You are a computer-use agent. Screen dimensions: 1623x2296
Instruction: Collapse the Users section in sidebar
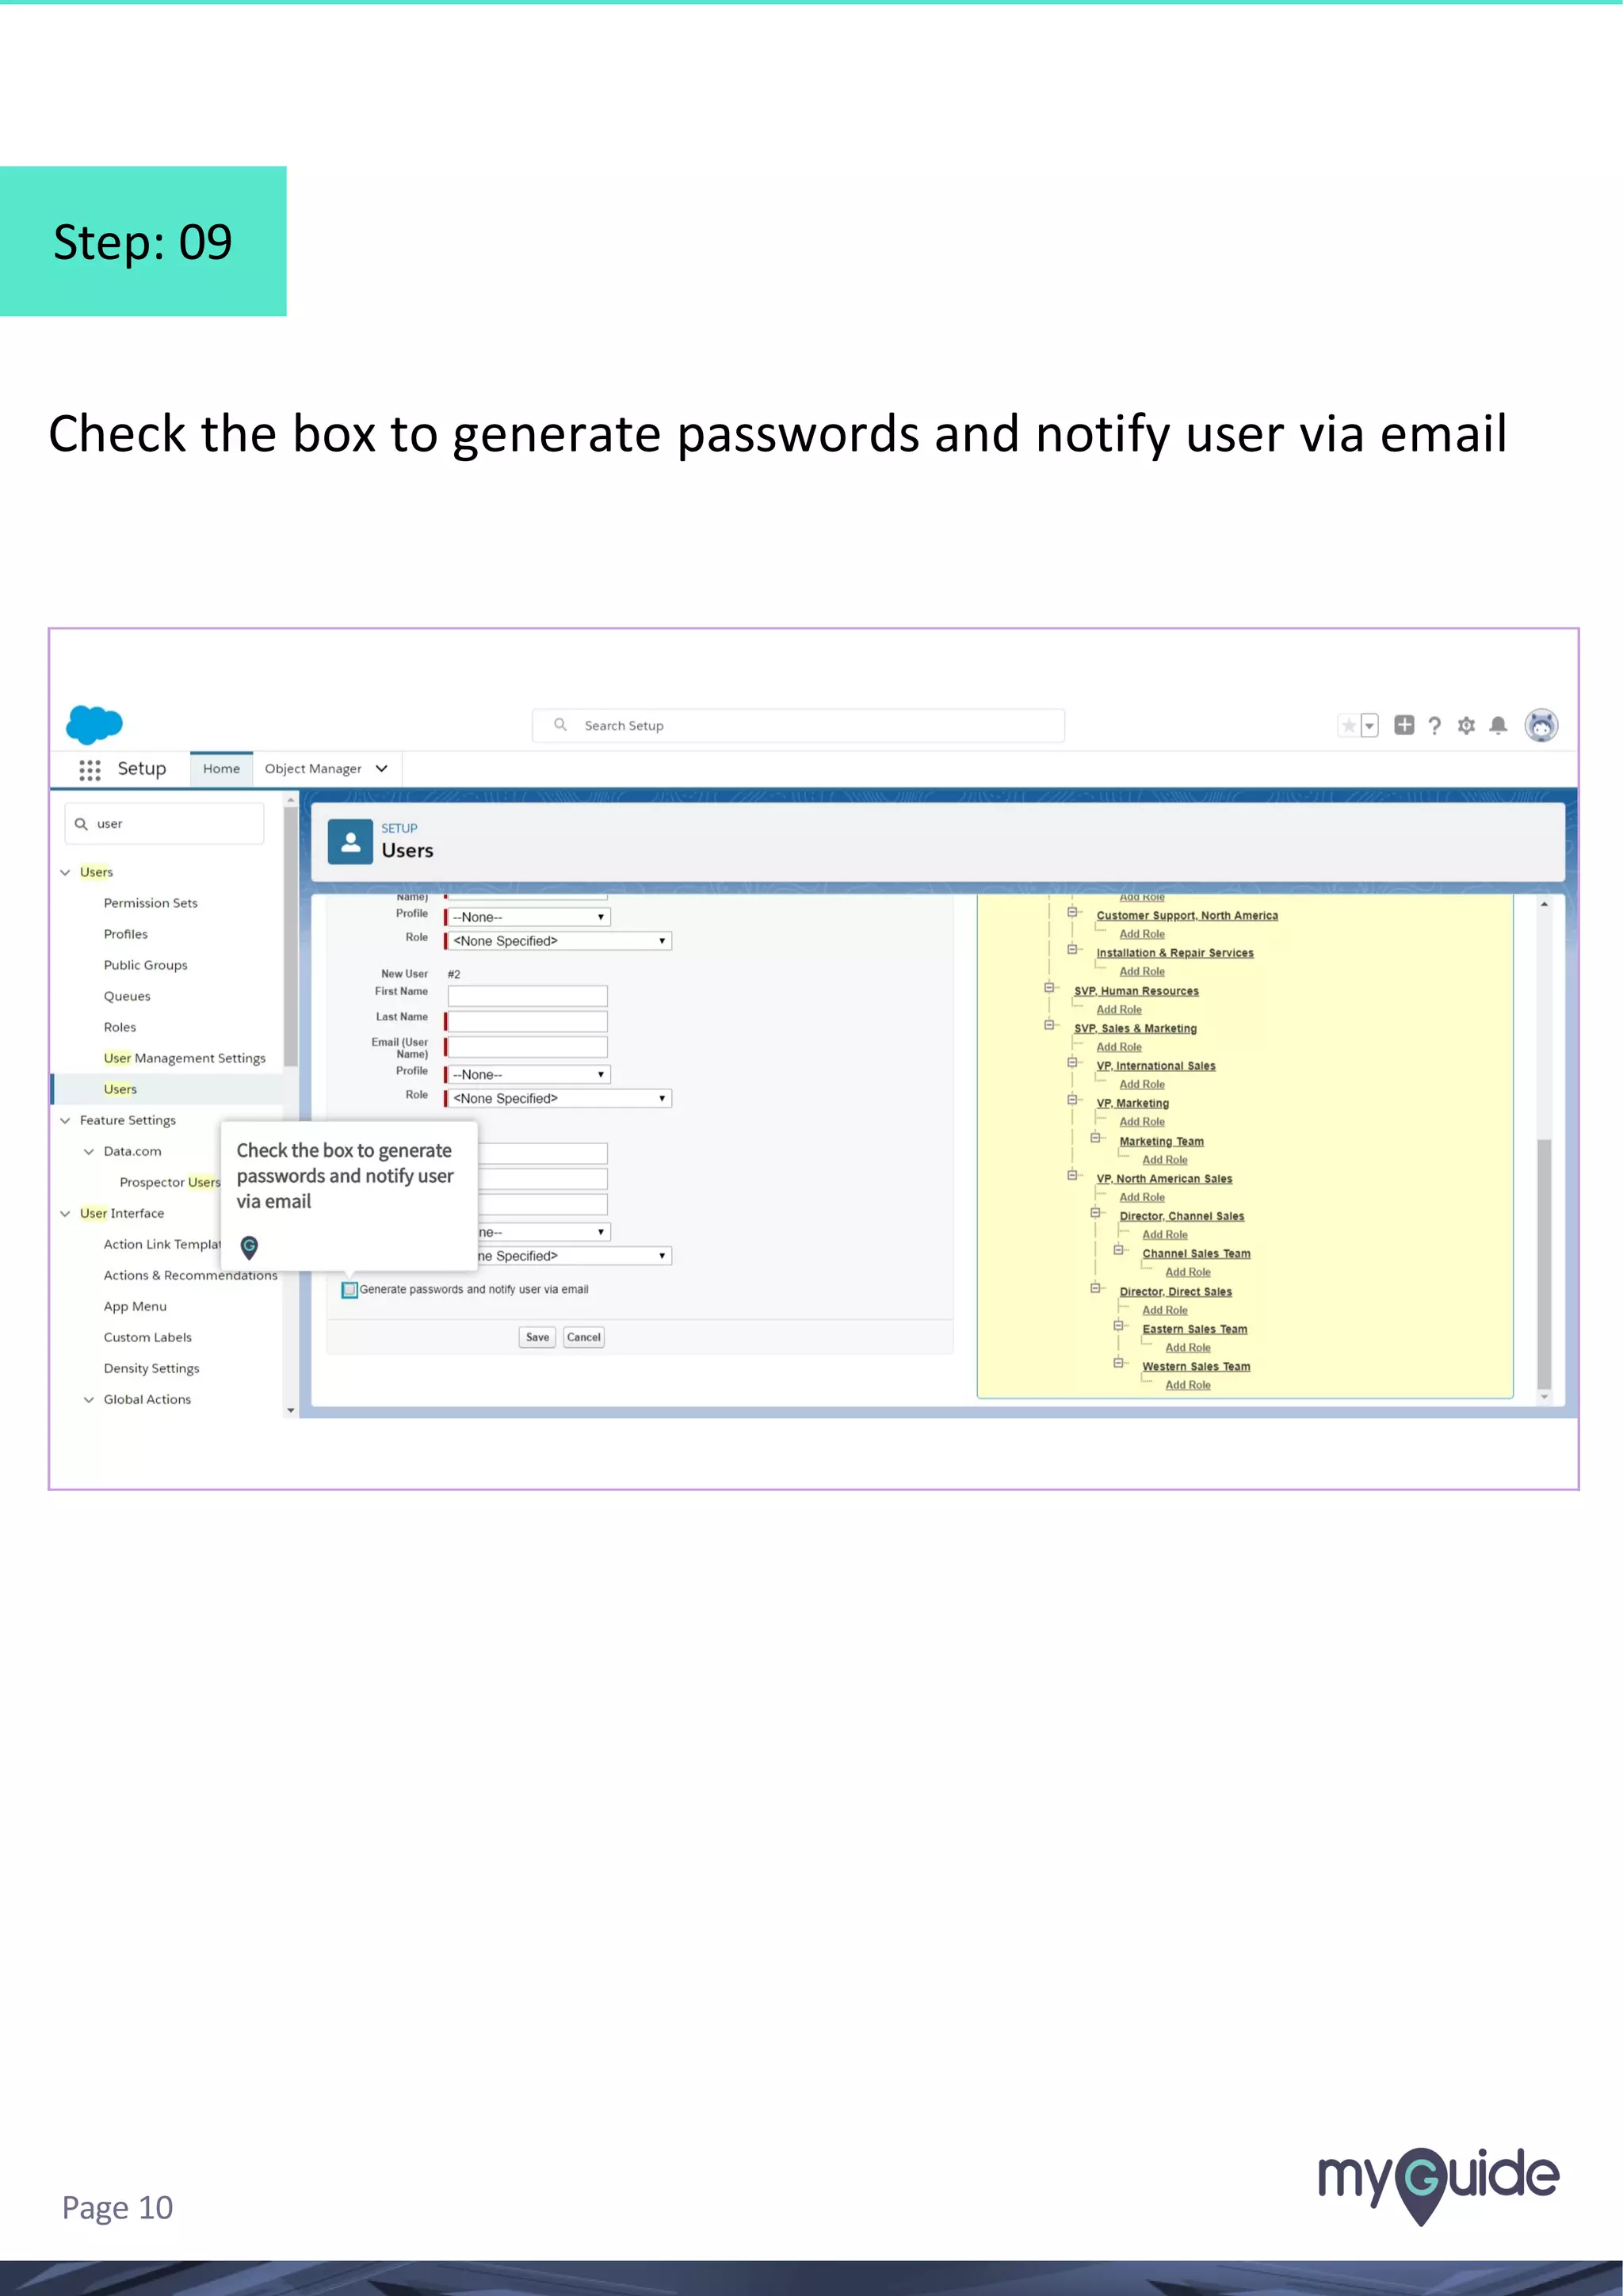66,872
